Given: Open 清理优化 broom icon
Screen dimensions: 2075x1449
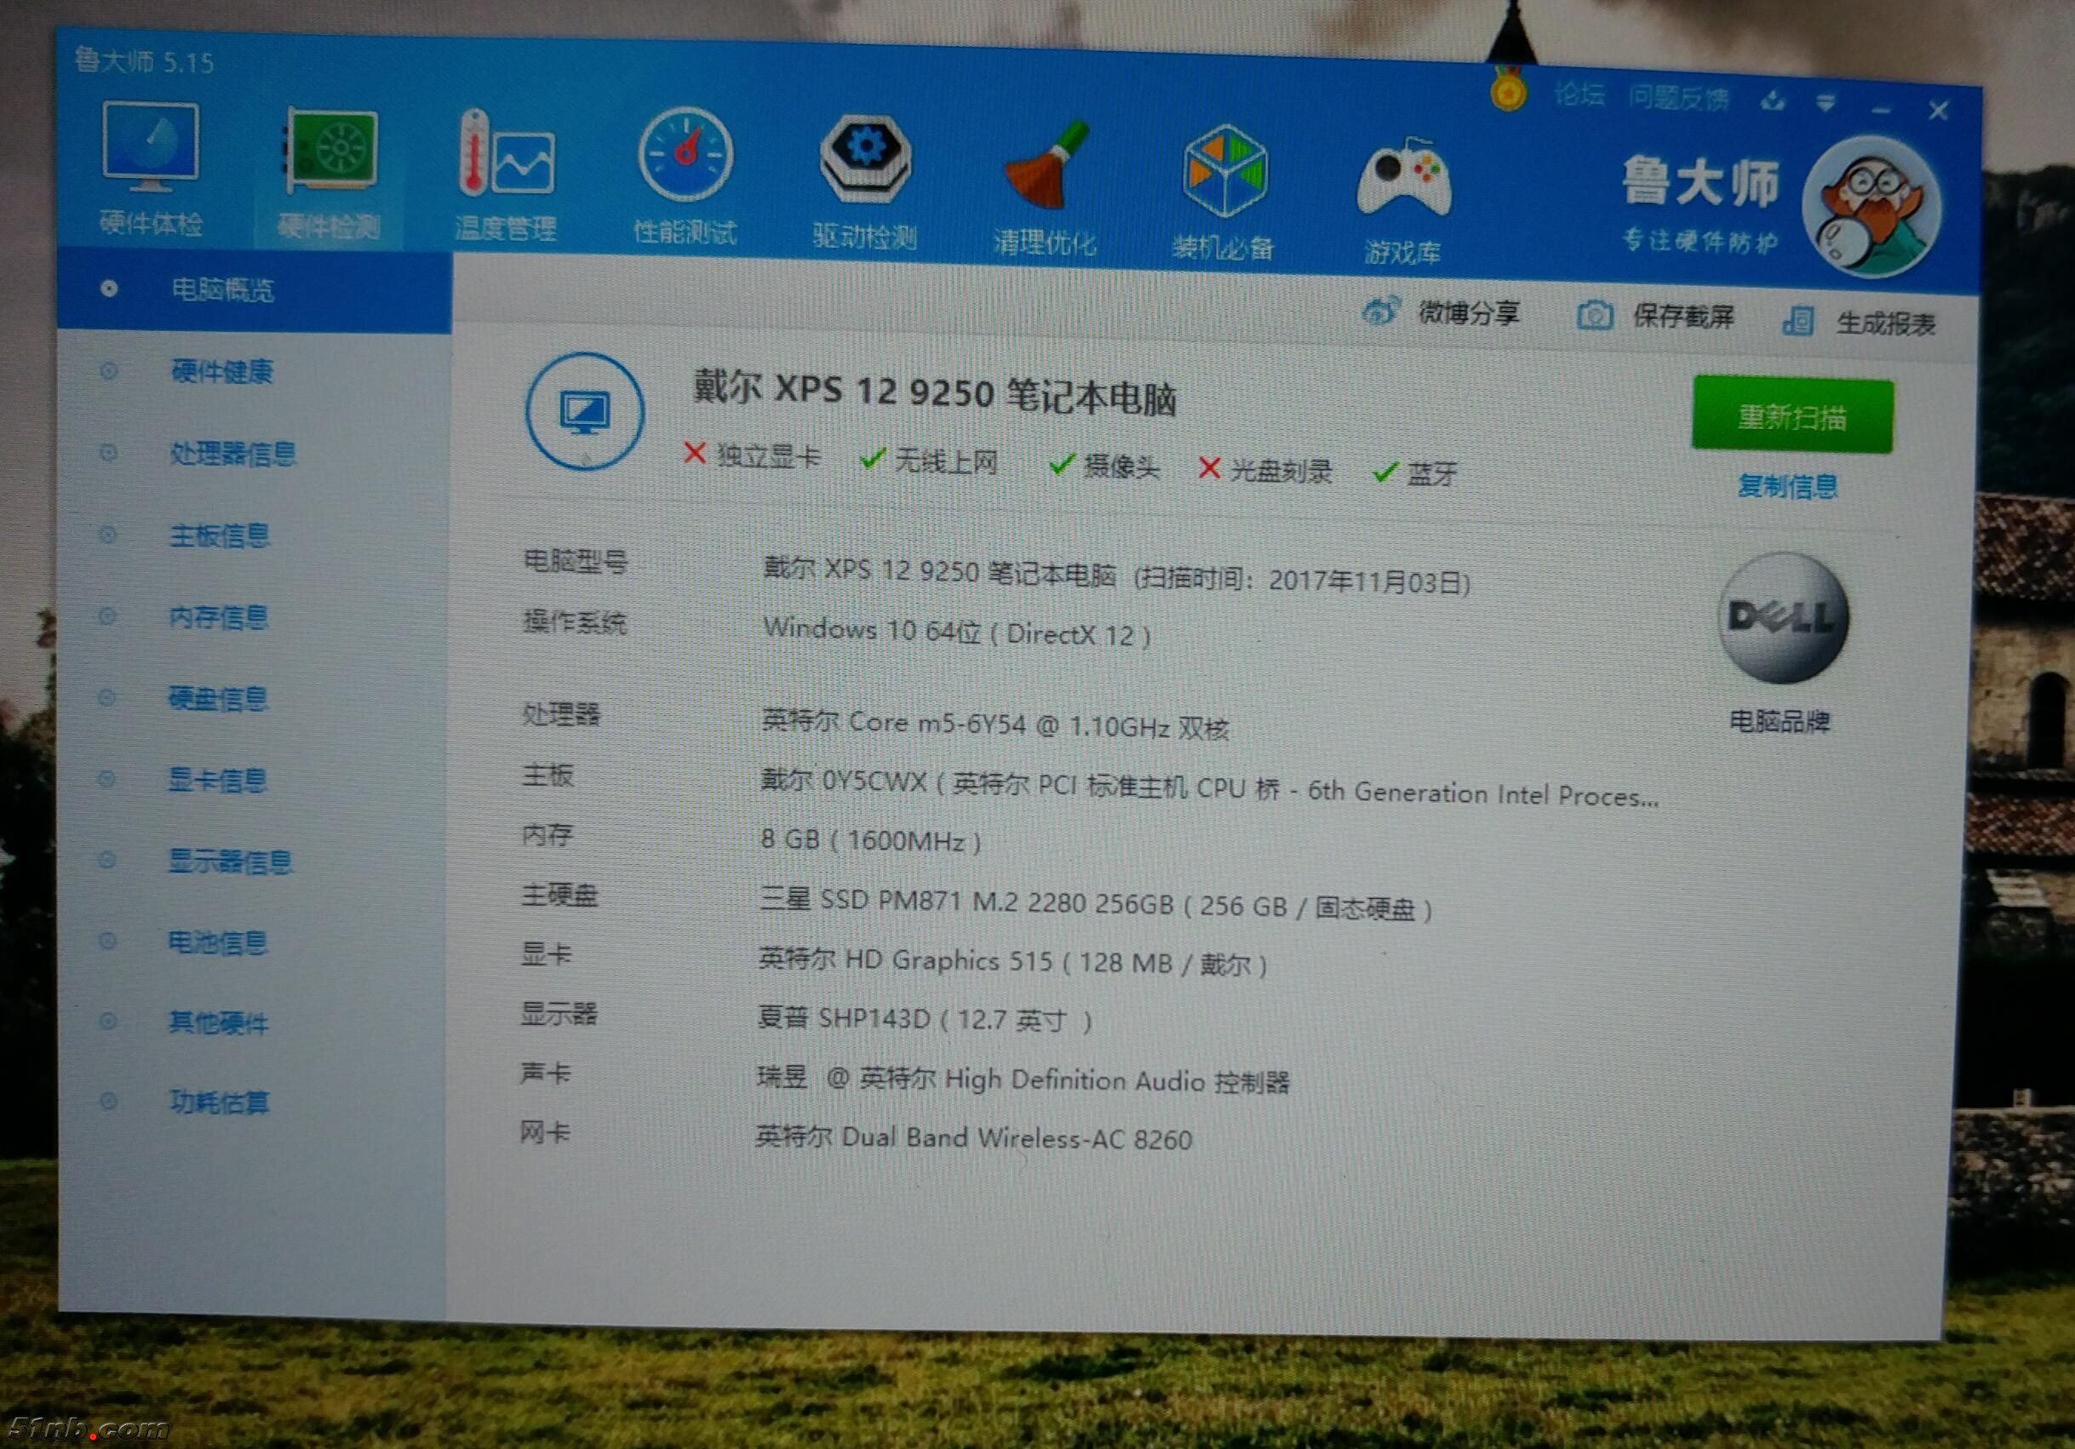Looking at the screenshot, I should (x=1045, y=168).
